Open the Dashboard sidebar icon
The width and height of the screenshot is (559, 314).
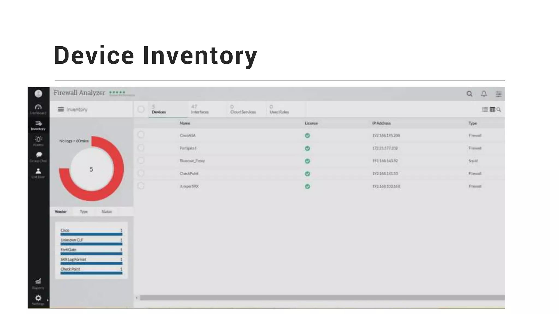(38, 109)
